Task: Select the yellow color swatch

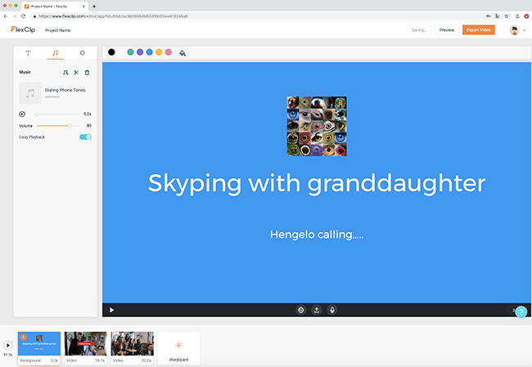Action: pyautogui.click(x=159, y=52)
